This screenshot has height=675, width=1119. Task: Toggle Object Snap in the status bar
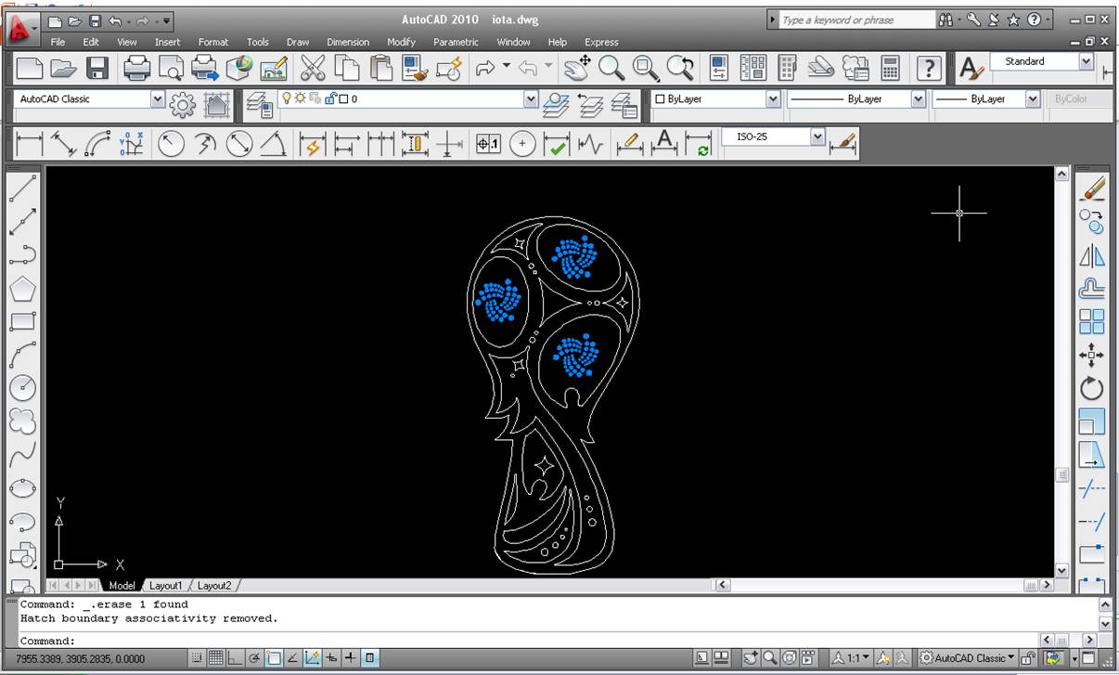[x=274, y=658]
